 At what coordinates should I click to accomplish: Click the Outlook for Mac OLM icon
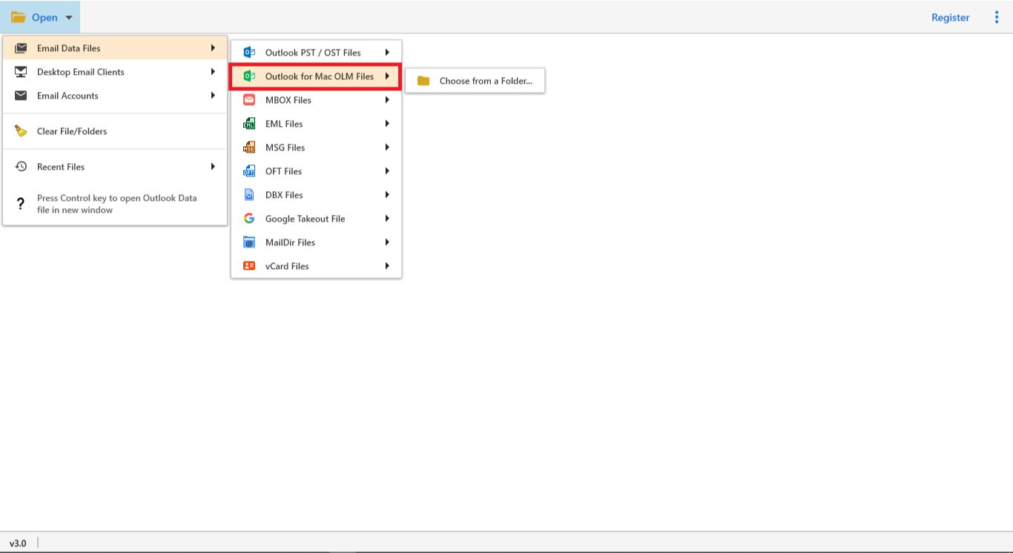[250, 76]
